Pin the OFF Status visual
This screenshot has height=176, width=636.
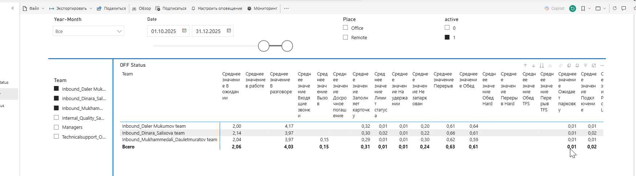click(x=561, y=66)
